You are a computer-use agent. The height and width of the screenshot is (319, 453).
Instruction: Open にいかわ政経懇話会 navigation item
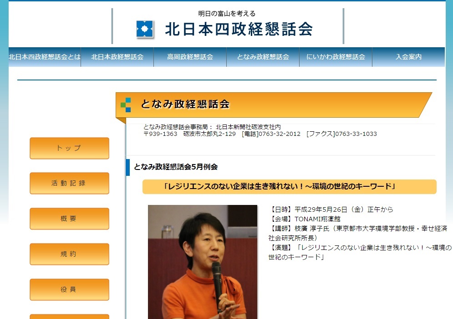tap(336, 57)
